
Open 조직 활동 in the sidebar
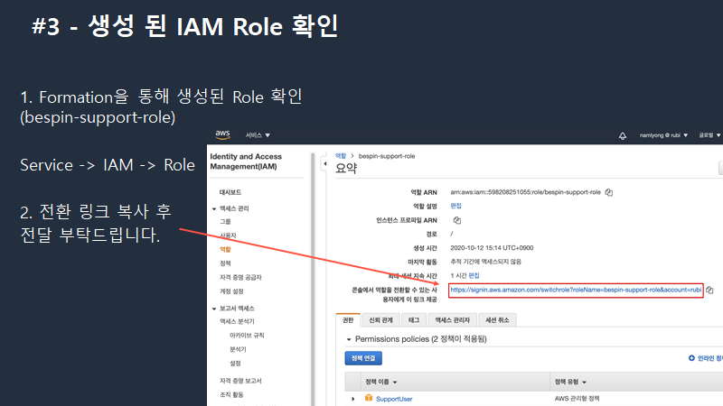coord(231,394)
